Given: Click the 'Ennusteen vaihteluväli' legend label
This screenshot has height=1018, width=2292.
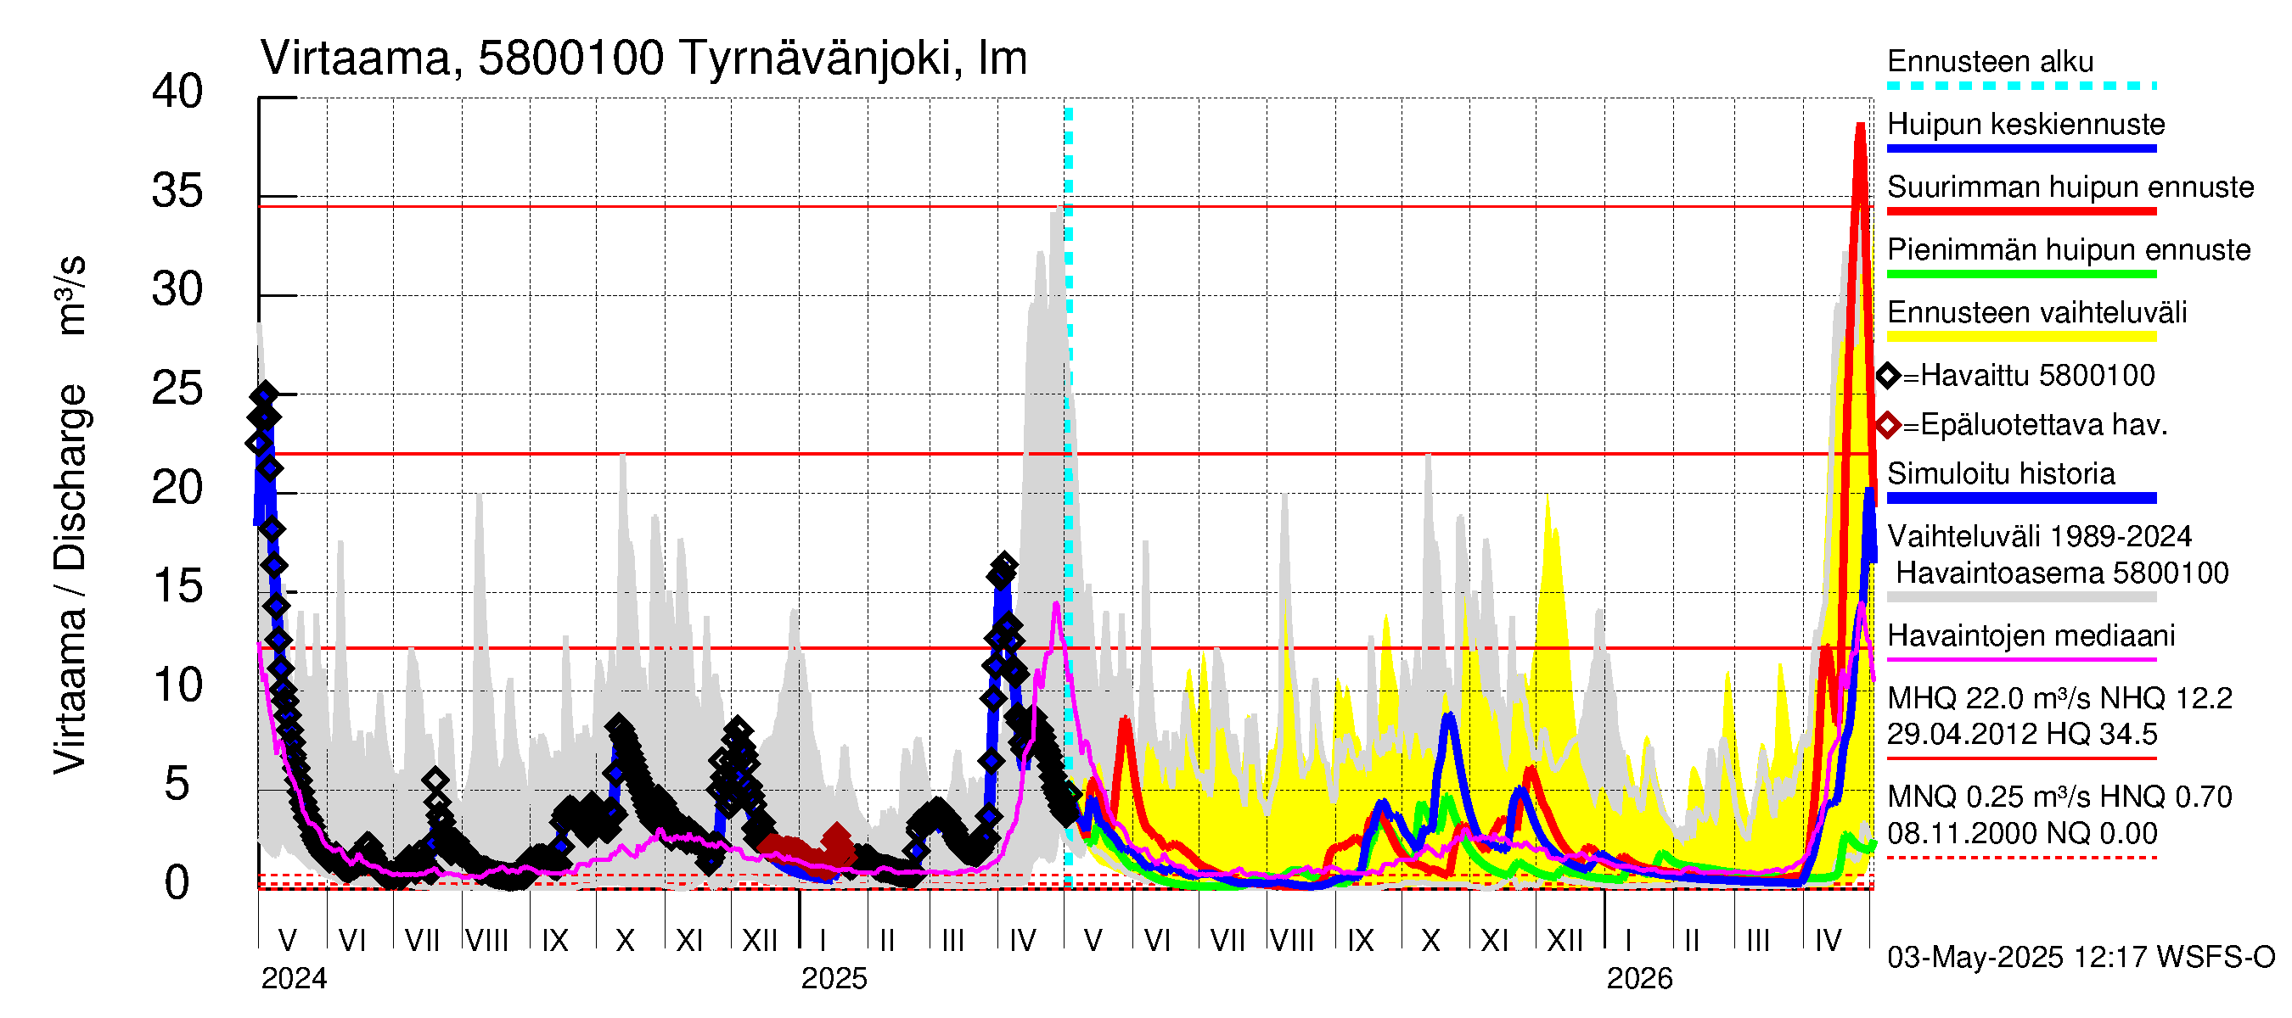Looking at the screenshot, I should (2036, 313).
